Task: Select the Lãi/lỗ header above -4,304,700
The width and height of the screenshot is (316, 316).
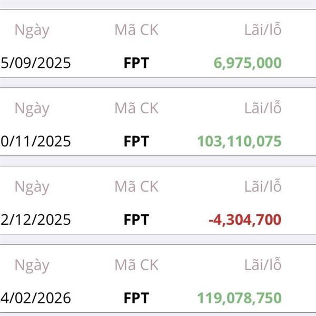Action: pyautogui.click(x=263, y=186)
